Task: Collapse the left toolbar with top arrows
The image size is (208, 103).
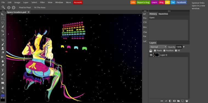Action: click(x=3, y=11)
